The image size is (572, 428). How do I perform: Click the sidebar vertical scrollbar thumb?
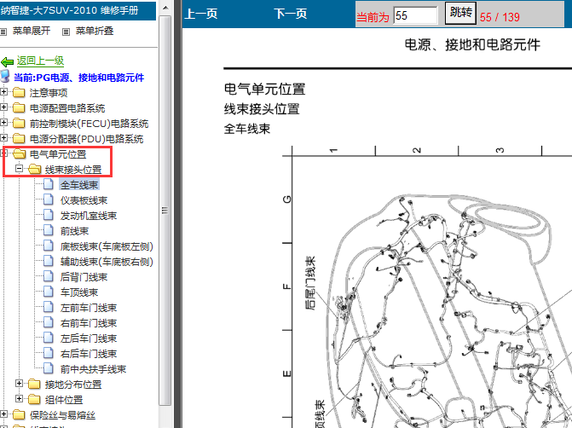[x=165, y=211]
